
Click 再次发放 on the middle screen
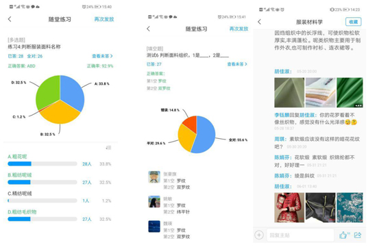239,29
